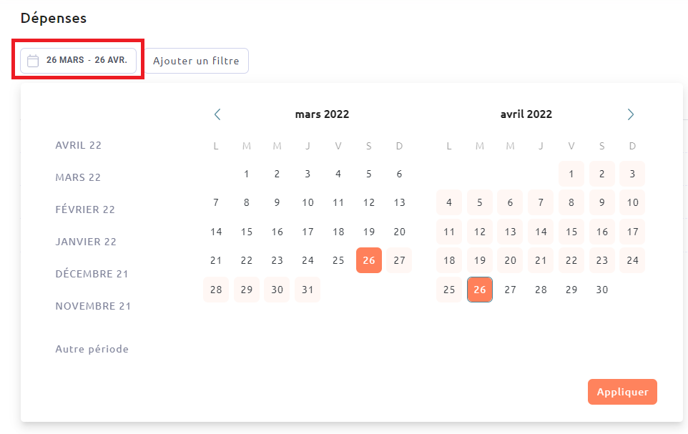688x434 pixels.
Task: Open the 26 MARS - 26 AVR. date range selector
Action: [x=78, y=61]
